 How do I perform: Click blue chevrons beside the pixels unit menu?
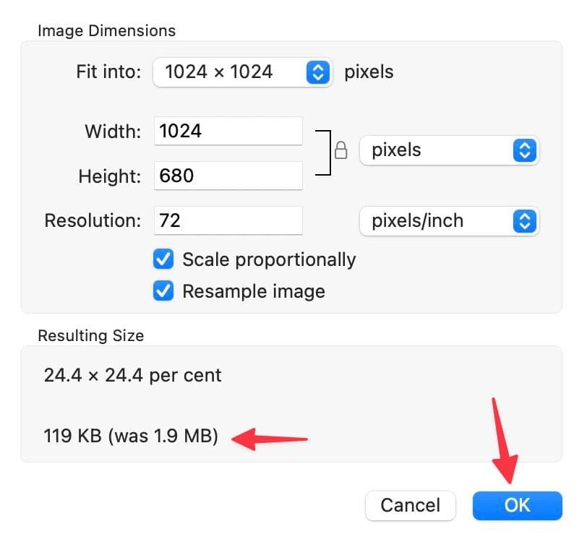[x=525, y=150]
